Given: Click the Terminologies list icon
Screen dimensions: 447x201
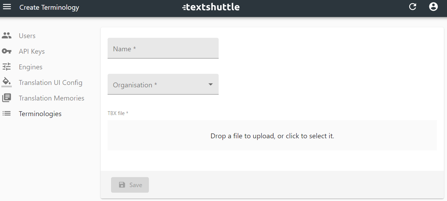Looking at the screenshot, I should click(x=7, y=114).
